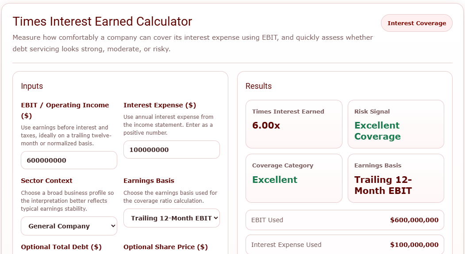Viewport: 465px width, 254px height.
Task: Select the Times Interest Earned result card
Action: pos(294,124)
